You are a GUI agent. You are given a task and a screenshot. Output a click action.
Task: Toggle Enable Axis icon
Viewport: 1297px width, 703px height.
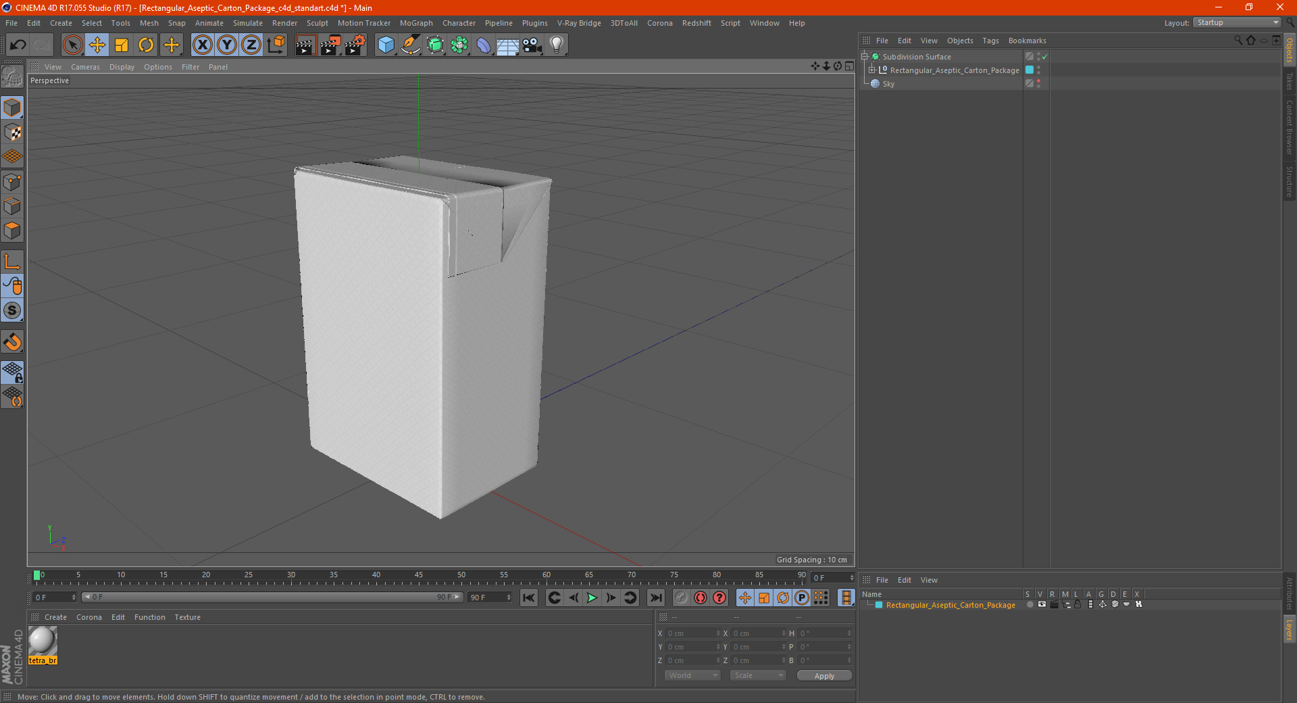[x=12, y=262]
